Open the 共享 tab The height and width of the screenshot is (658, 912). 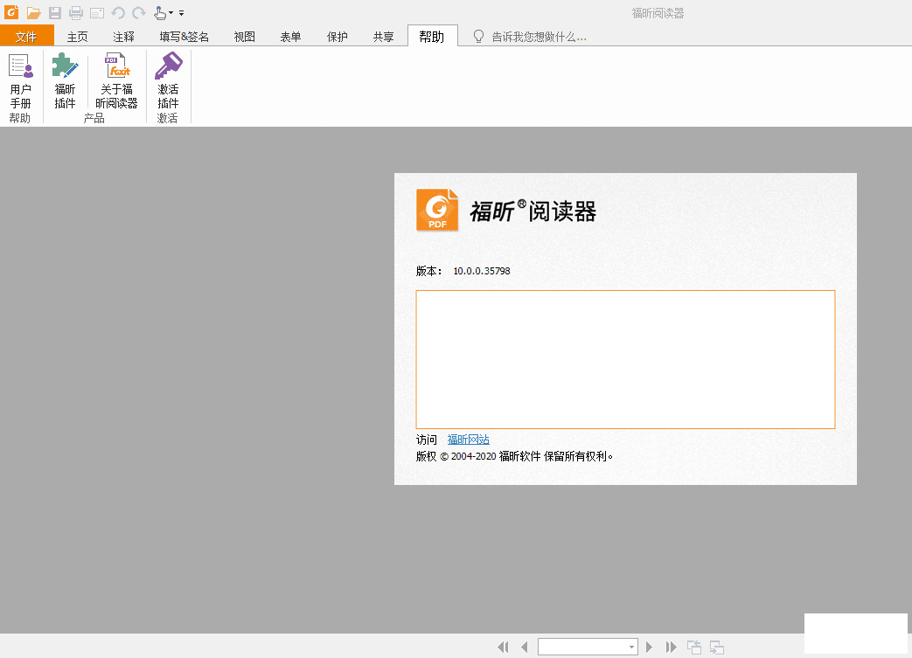[x=384, y=37]
